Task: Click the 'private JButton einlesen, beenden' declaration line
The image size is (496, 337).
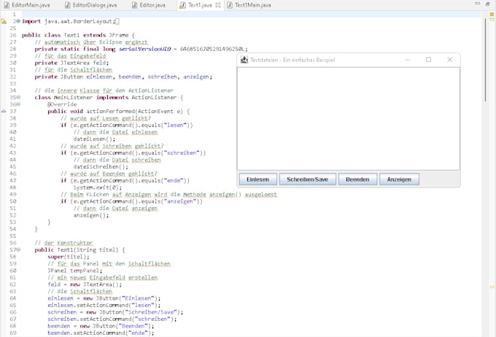Action: click(123, 77)
